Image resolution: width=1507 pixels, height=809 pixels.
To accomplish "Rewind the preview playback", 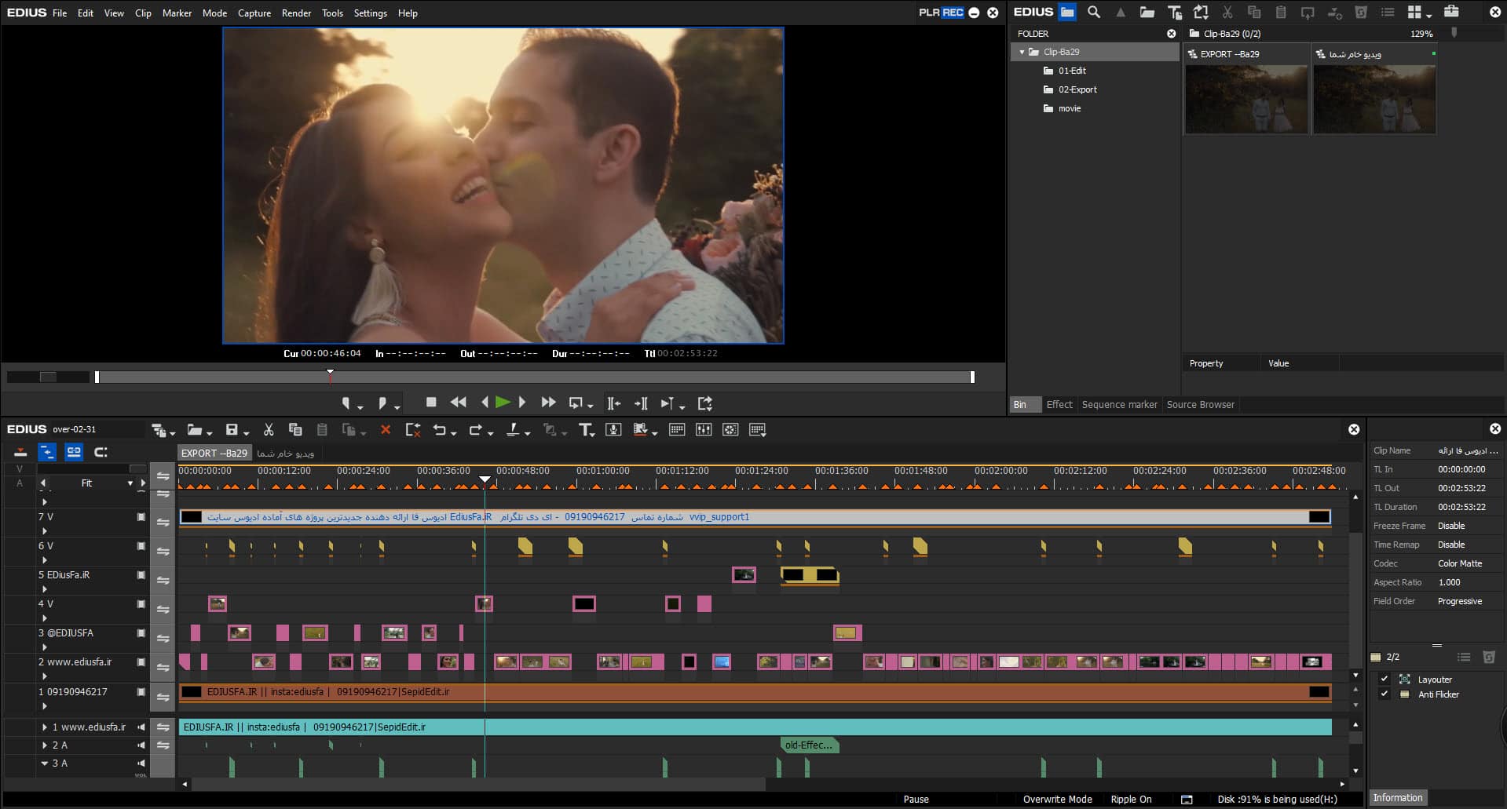I will tap(458, 402).
